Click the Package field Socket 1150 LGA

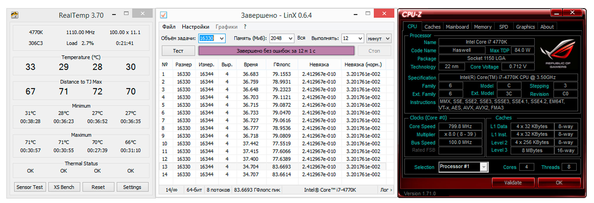[x=486, y=58]
